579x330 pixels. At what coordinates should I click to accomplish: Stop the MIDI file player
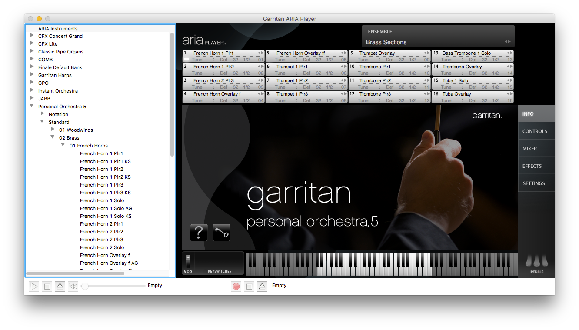[47, 287]
